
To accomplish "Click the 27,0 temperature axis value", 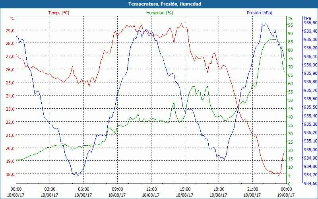I will [x=10, y=56].
